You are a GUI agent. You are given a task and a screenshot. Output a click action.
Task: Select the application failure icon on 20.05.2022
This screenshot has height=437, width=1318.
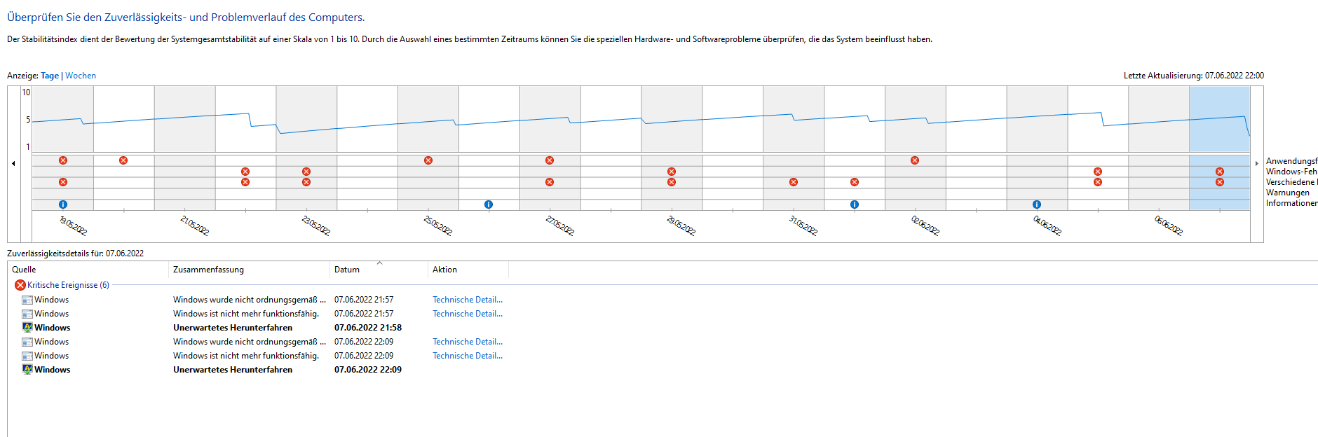[x=123, y=160]
